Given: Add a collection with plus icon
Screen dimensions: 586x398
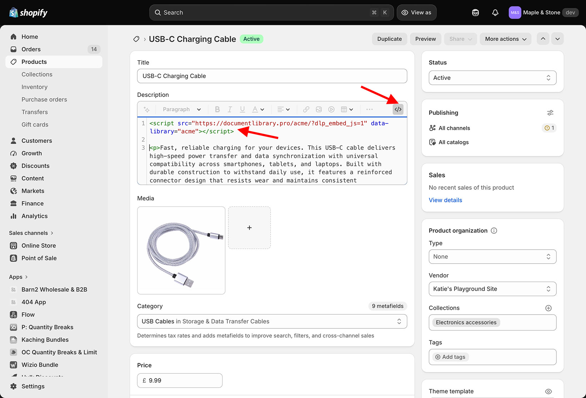Looking at the screenshot, I should click(x=548, y=308).
